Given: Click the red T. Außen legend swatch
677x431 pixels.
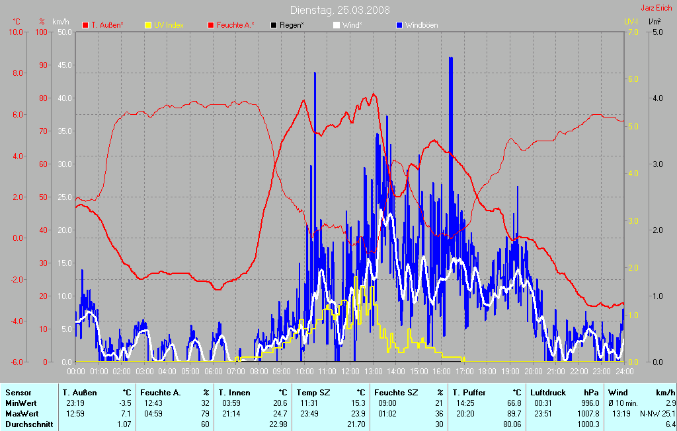Looking at the screenshot, I should [x=85, y=25].
